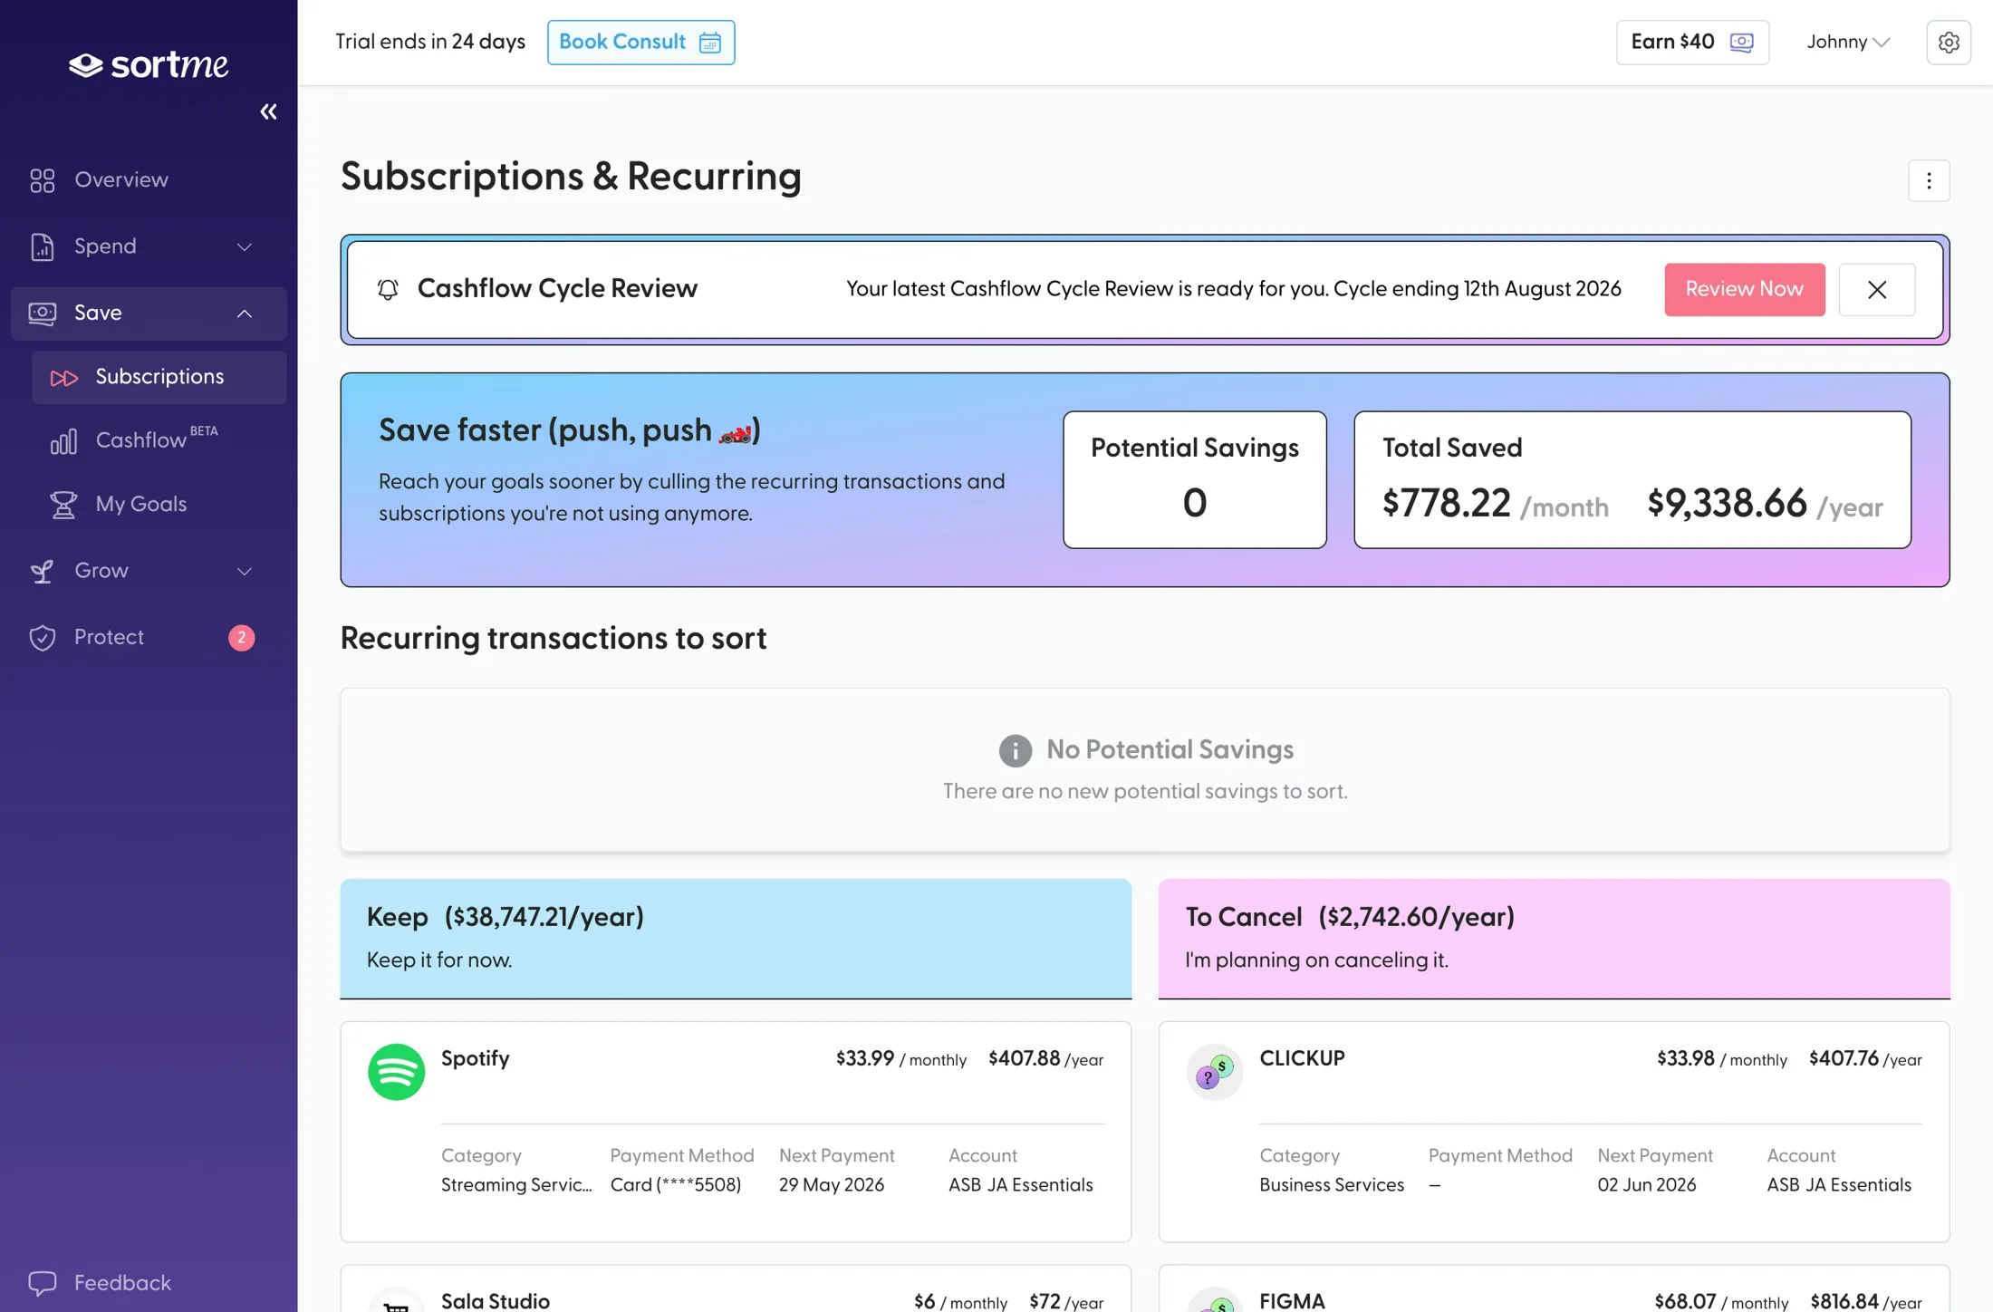
Task: Click the Total Saved card
Action: point(1632,480)
